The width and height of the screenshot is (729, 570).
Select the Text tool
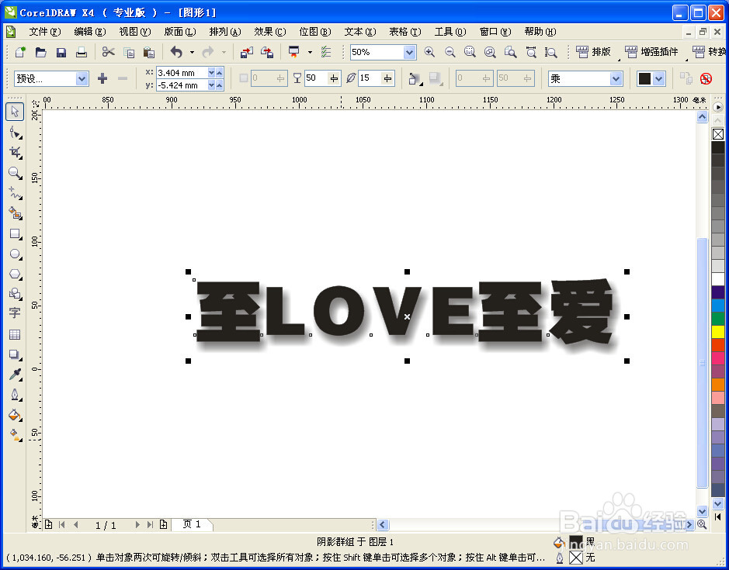coord(15,313)
